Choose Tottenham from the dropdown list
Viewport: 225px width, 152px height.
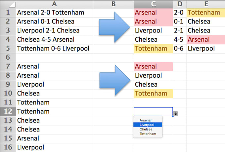point(148,134)
